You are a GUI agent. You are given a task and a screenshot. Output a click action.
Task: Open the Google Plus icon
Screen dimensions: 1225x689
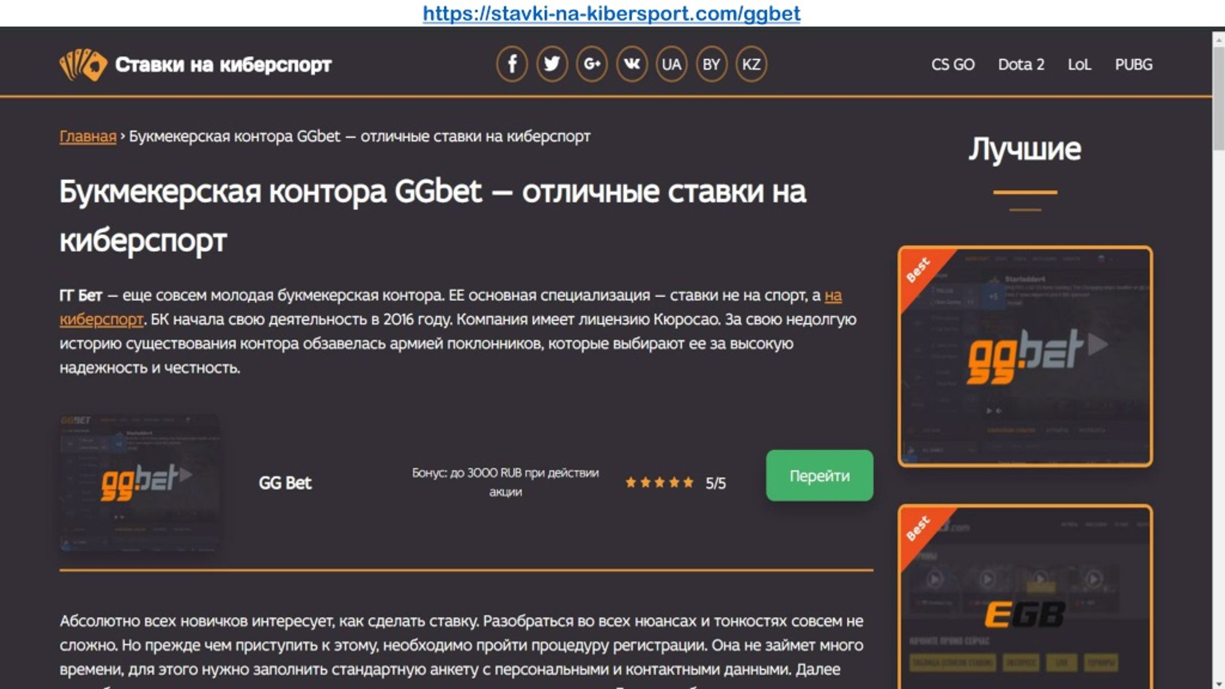(x=592, y=64)
